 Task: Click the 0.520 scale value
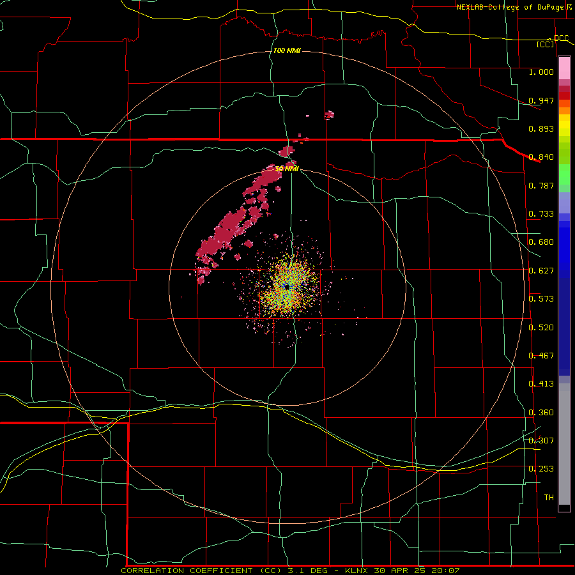tap(541, 328)
